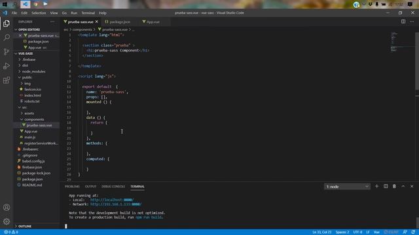Change file encoding UTF-8 in status bar
Viewport: 419px width, 235px height.
(357, 232)
